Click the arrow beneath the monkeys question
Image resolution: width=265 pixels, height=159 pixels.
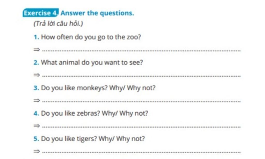coord(36,101)
